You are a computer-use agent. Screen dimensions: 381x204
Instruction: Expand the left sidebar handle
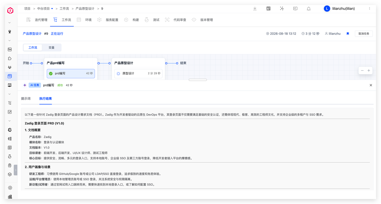pyautogui.click(x=15, y=170)
